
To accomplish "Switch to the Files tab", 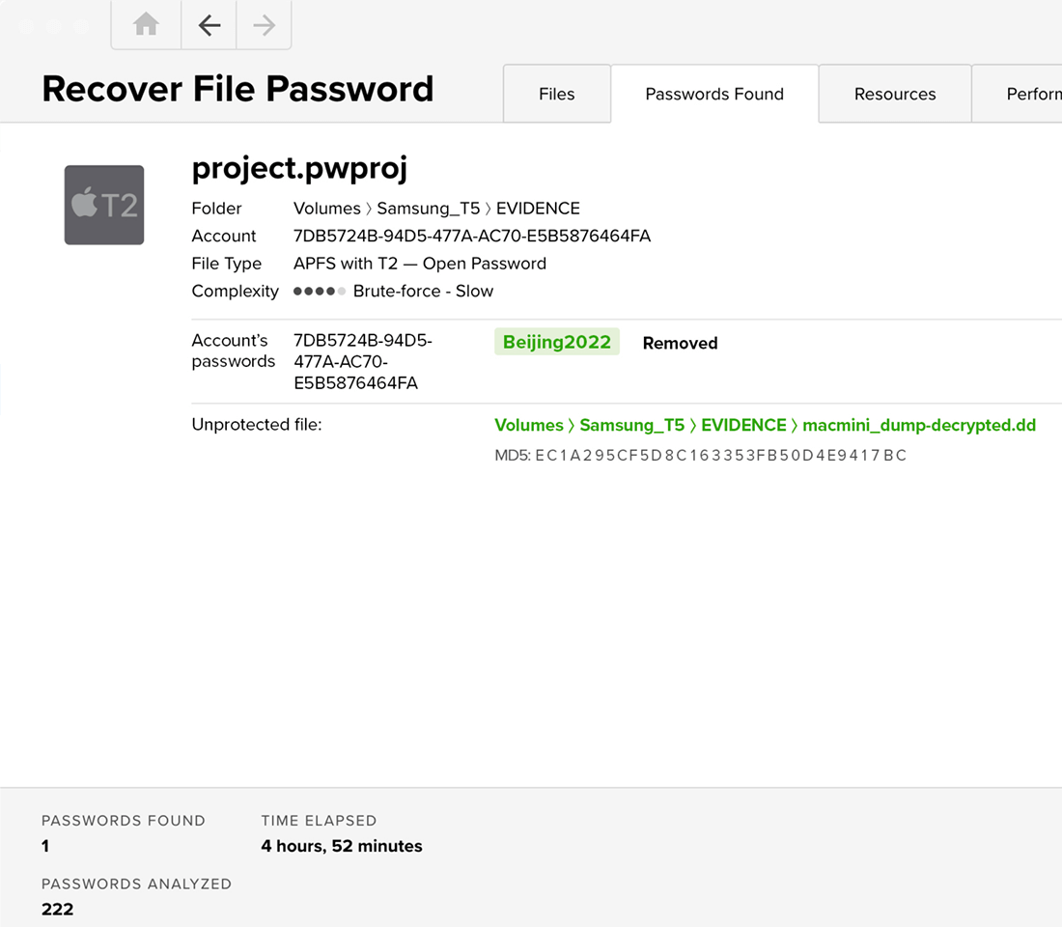I will pyautogui.click(x=556, y=94).
